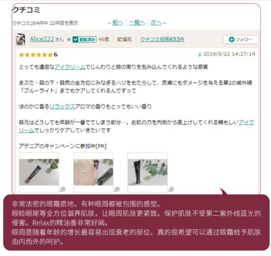Open the standing tube photo thumbnail
271x256 pixels.
(x=148, y=172)
